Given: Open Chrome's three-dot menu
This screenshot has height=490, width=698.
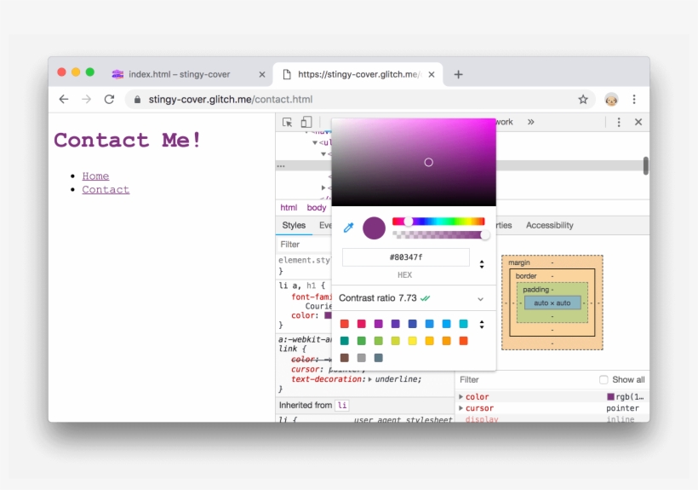Looking at the screenshot, I should [x=634, y=100].
